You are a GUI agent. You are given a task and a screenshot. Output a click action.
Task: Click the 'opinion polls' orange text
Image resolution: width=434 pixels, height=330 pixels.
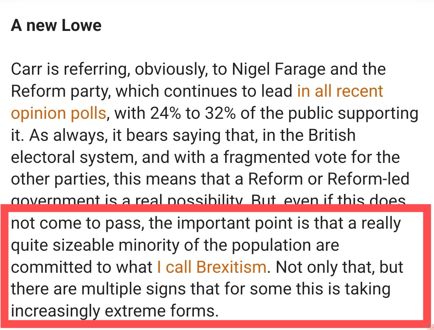(x=59, y=113)
